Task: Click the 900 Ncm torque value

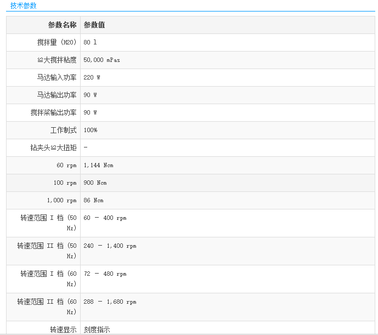Action: pyautogui.click(x=95, y=183)
